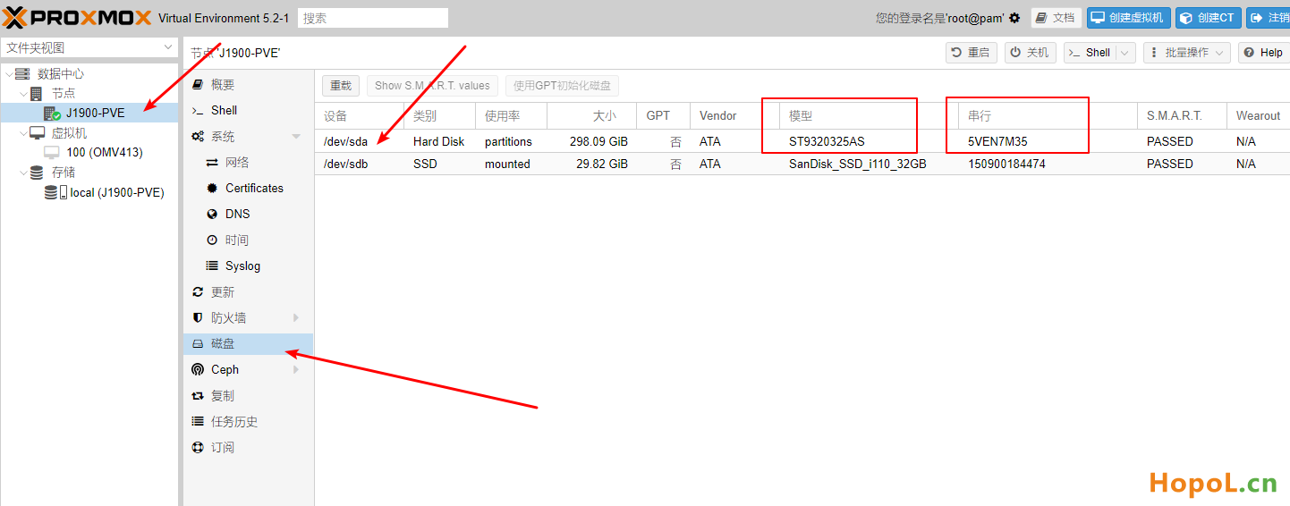This screenshot has height=506, width=1290.
Task: Click the 复制 retweet icon
Action: 198,396
